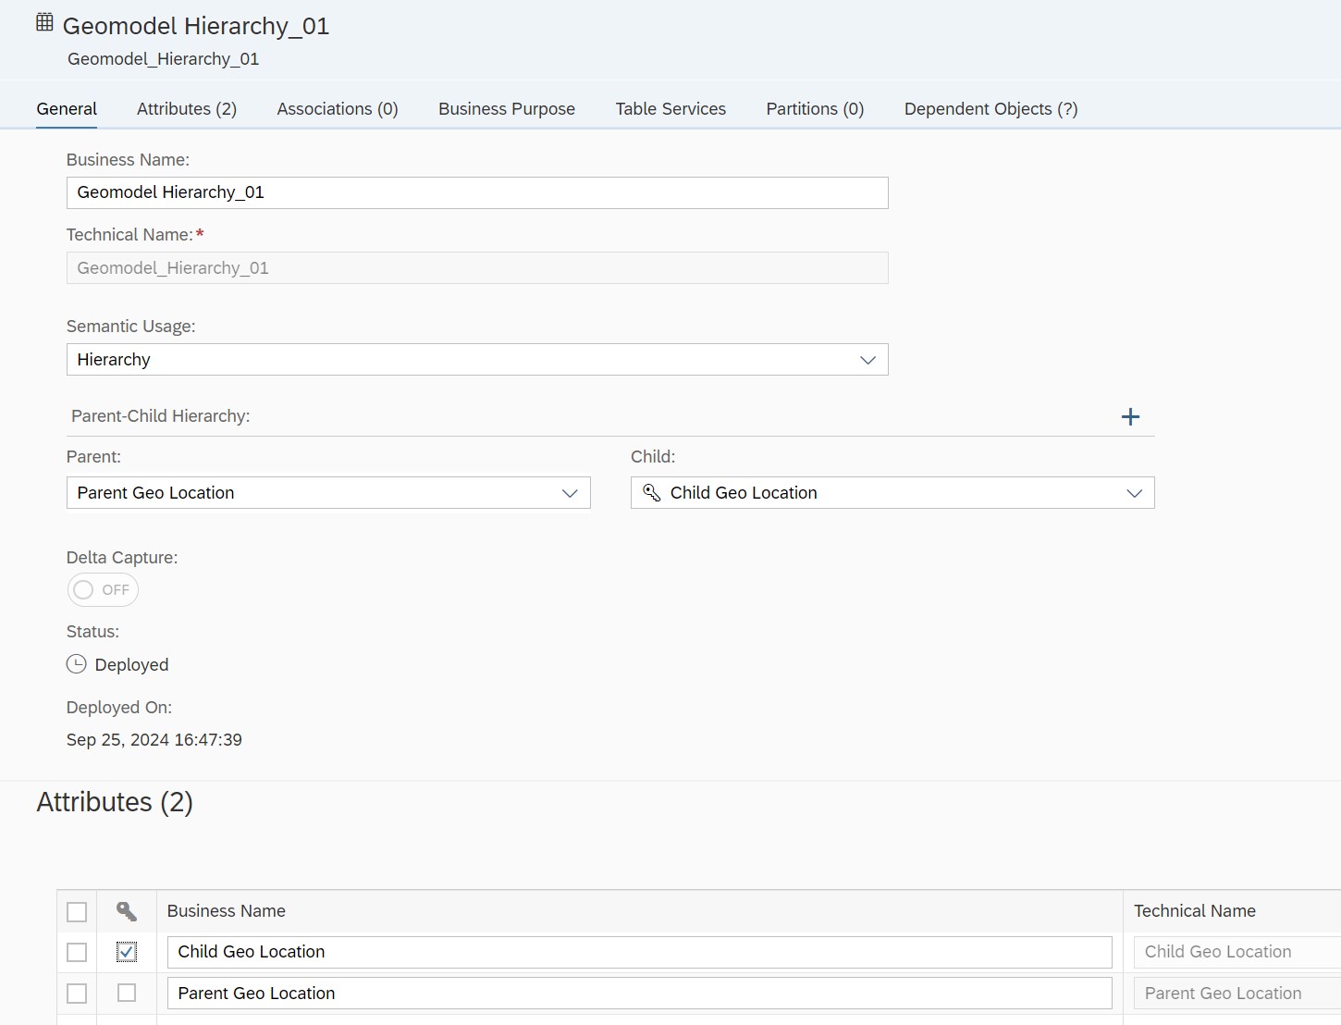The width and height of the screenshot is (1341, 1025).
Task: Edit the Child Geo Location business name cell
Action: click(x=638, y=951)
